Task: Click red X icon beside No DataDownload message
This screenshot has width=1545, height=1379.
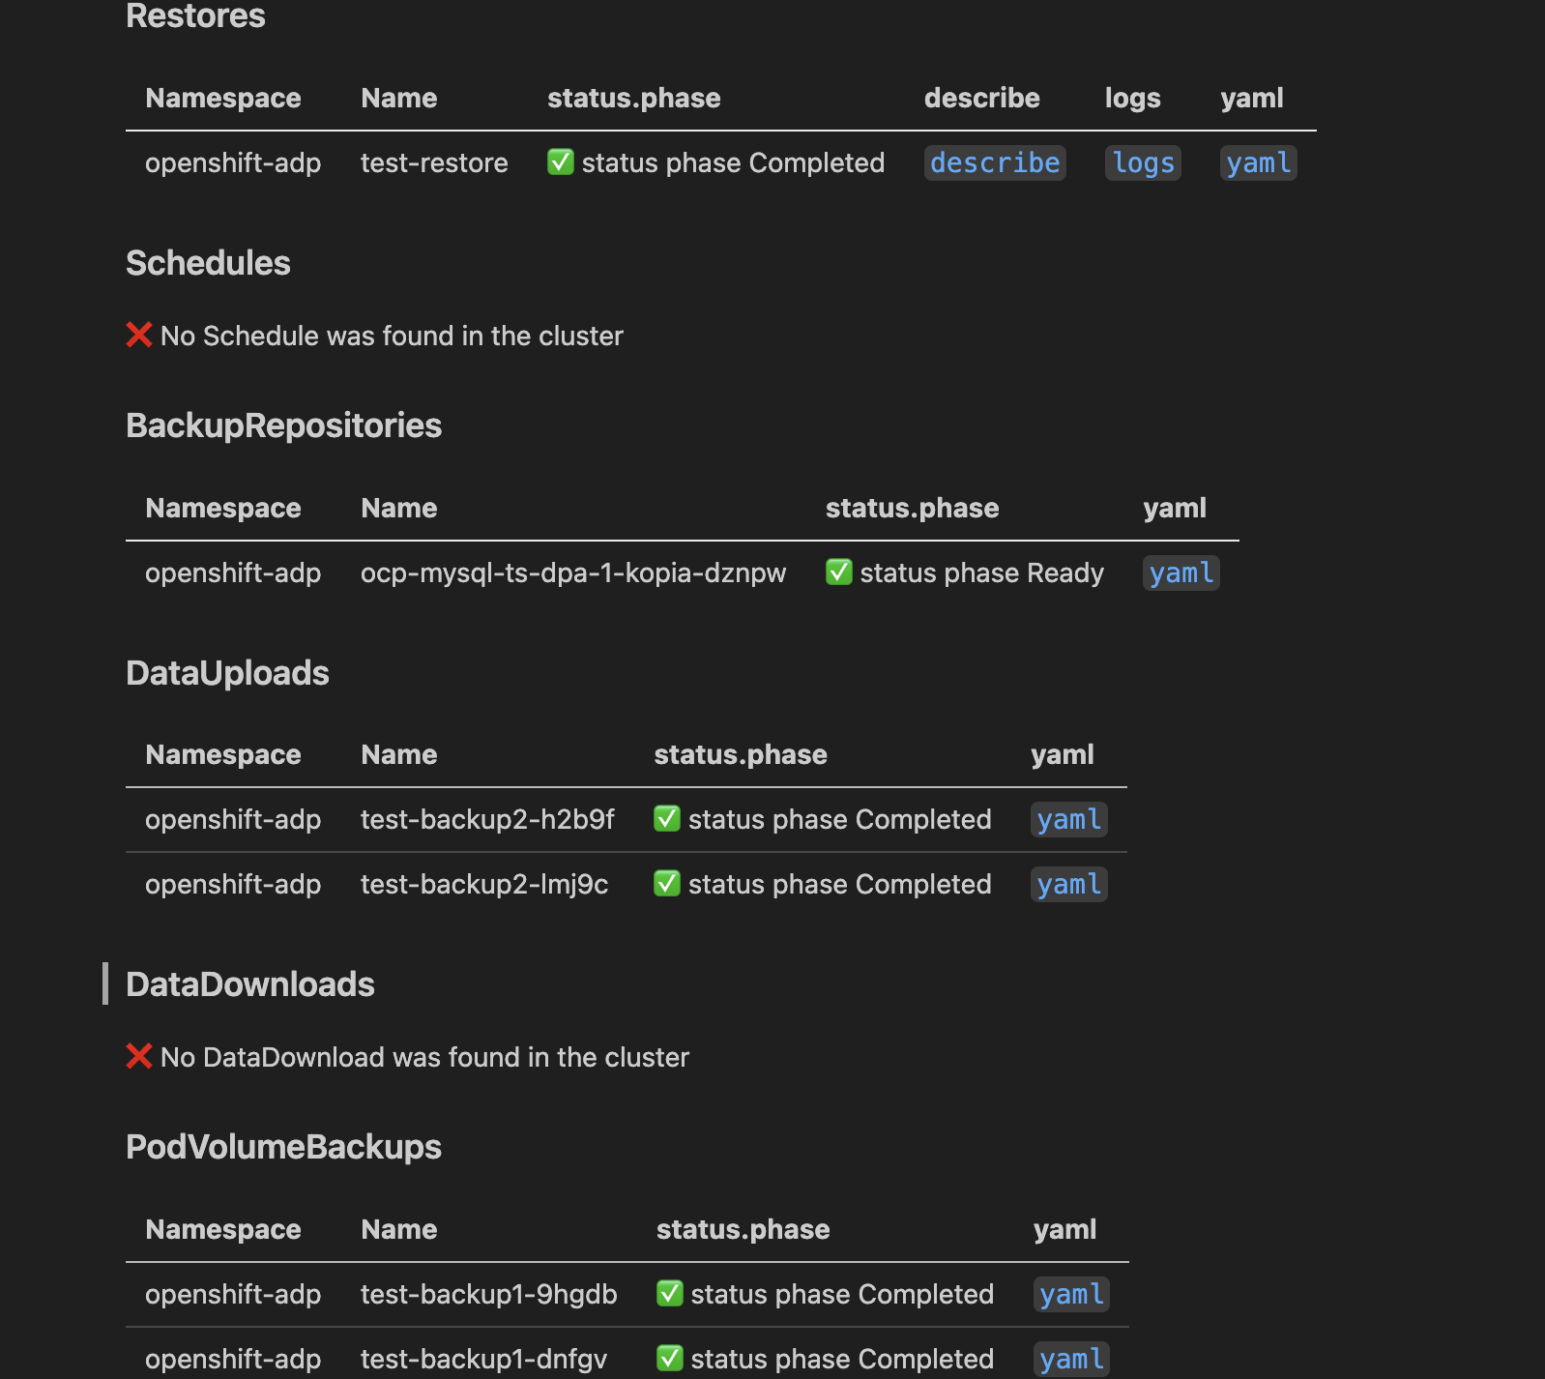Action: point(139,1056)
